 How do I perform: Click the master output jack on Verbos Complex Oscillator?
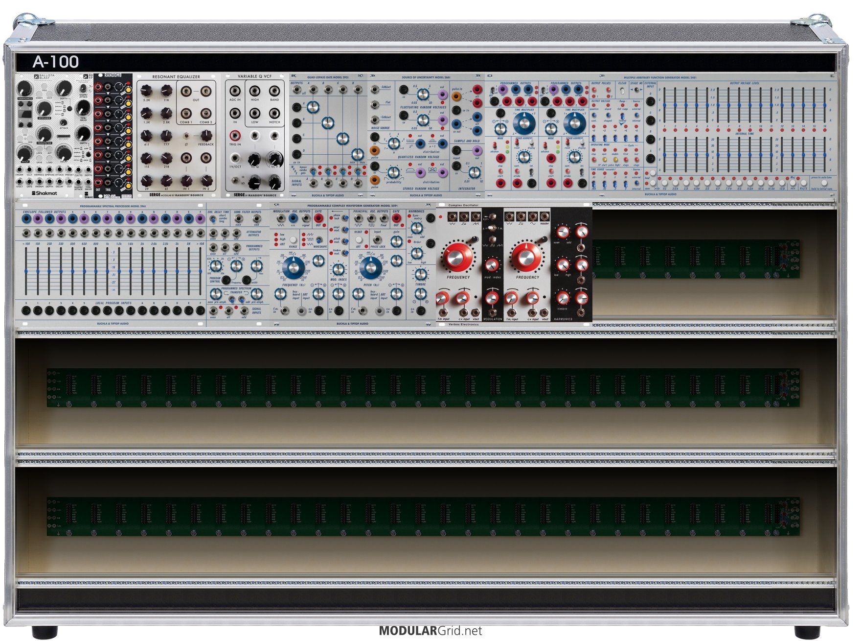coord(544,216)
